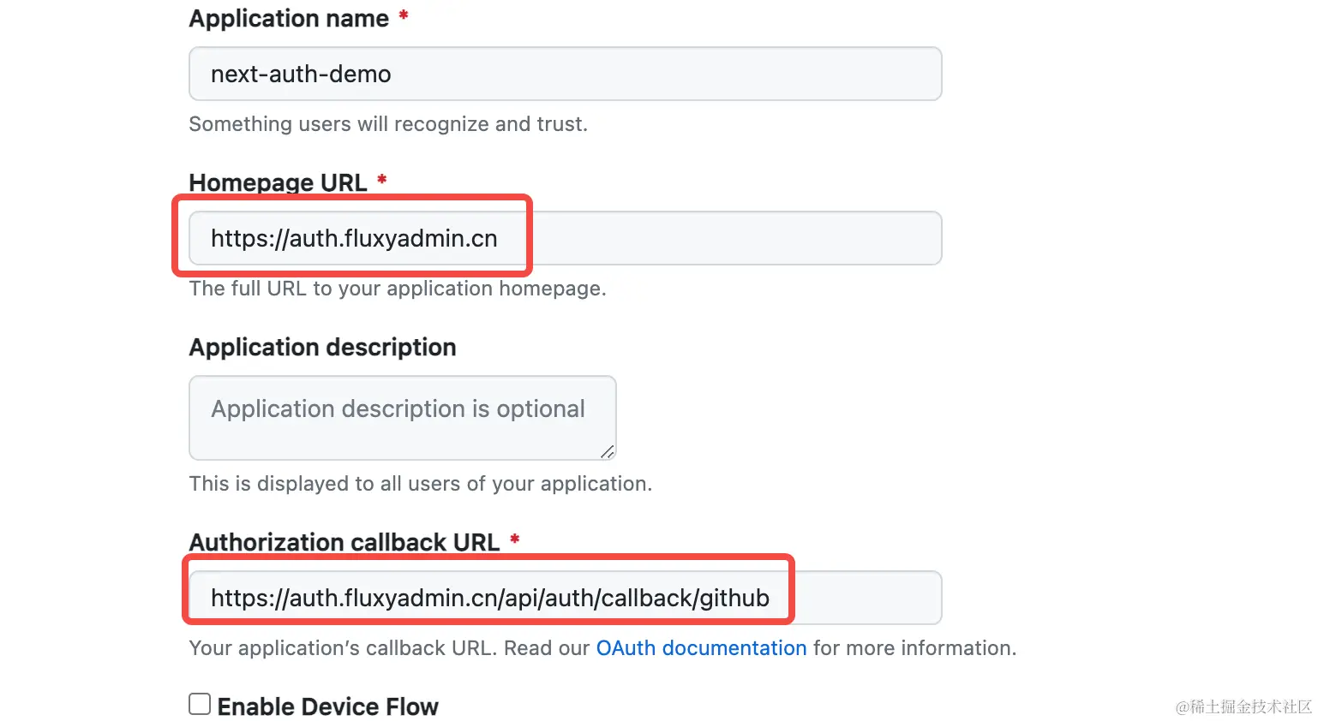
Task: Click the 稀土掘金技术社区 watermark
Action: click(1243, 706)
